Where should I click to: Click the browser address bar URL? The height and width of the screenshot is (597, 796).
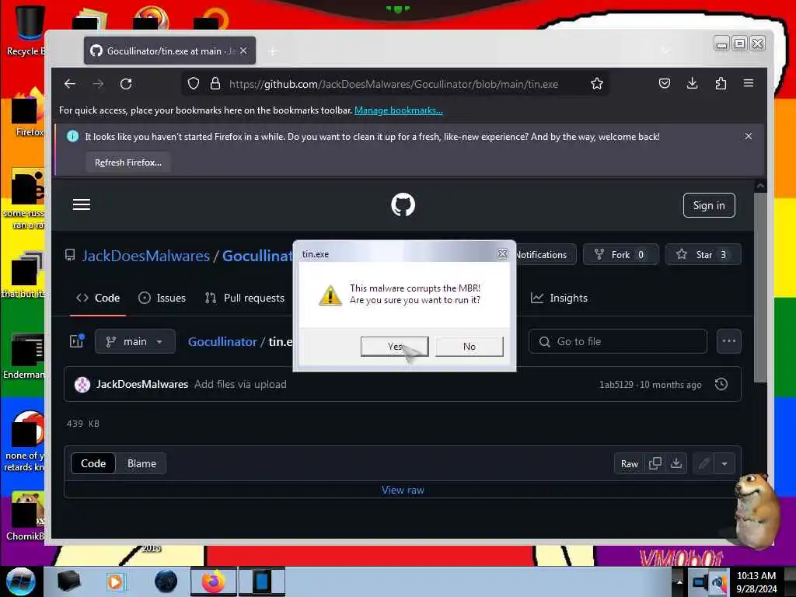coord(393,84)
